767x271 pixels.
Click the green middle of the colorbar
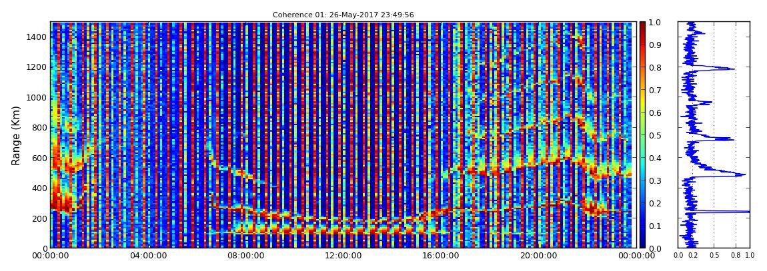643,135
